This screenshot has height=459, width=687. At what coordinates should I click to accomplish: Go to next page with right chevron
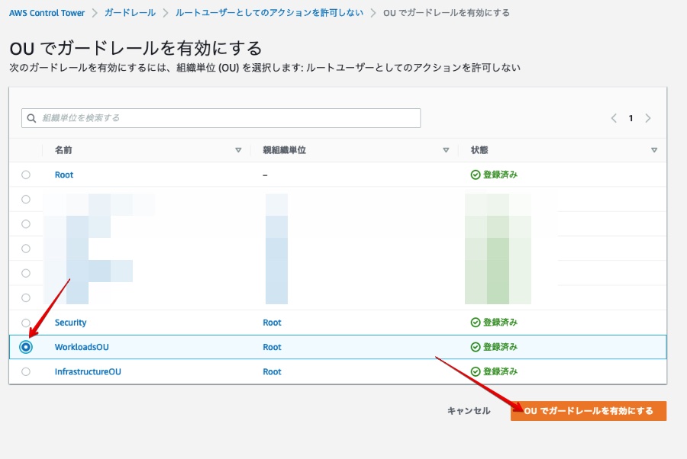[648, 118]
